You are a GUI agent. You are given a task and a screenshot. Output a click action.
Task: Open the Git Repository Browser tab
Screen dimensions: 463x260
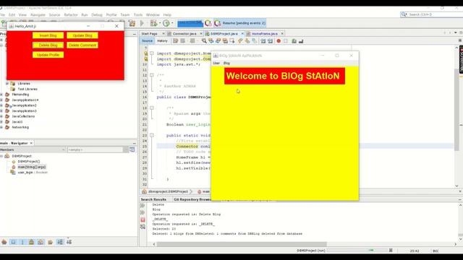pos(192,199)
